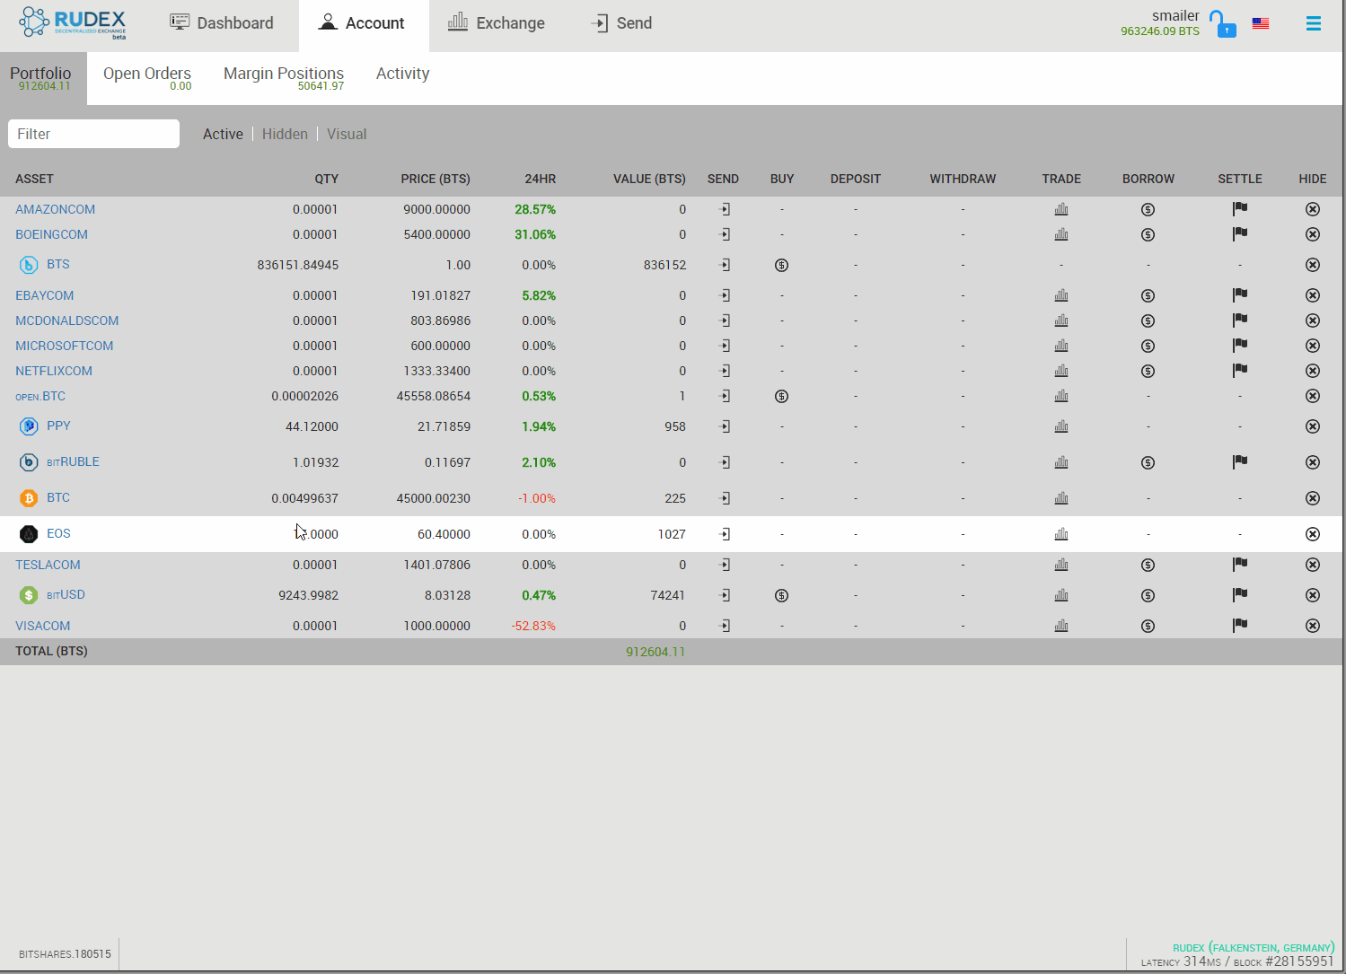Hide the BOEINGCOM asset
The image size is (1346, 974).
point(1313,234)
